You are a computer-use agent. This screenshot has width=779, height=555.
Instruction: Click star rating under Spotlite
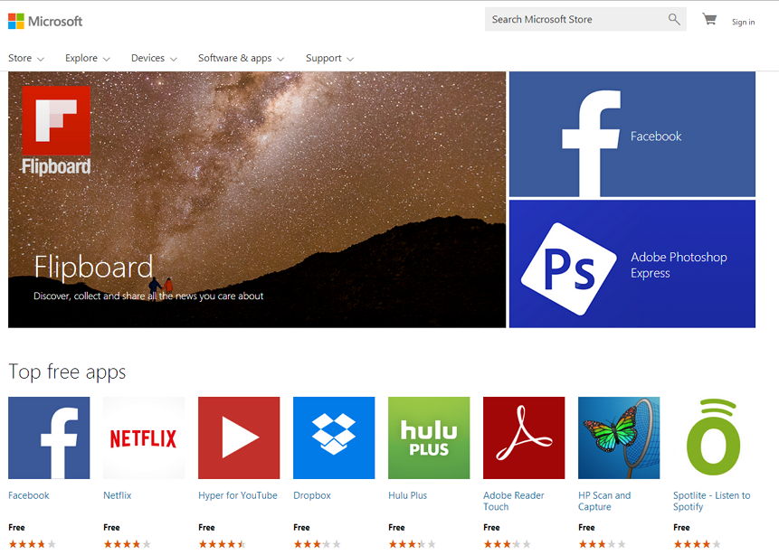[x=697, y=544]
